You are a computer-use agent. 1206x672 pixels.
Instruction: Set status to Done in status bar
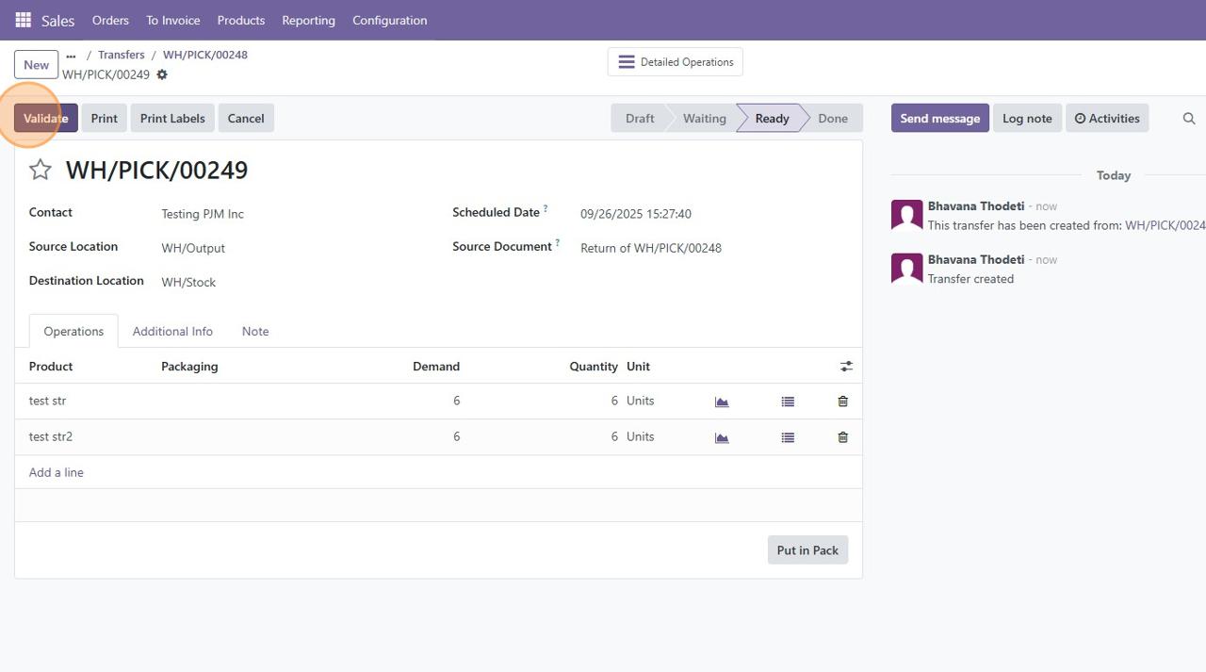(x=832, y=119)
